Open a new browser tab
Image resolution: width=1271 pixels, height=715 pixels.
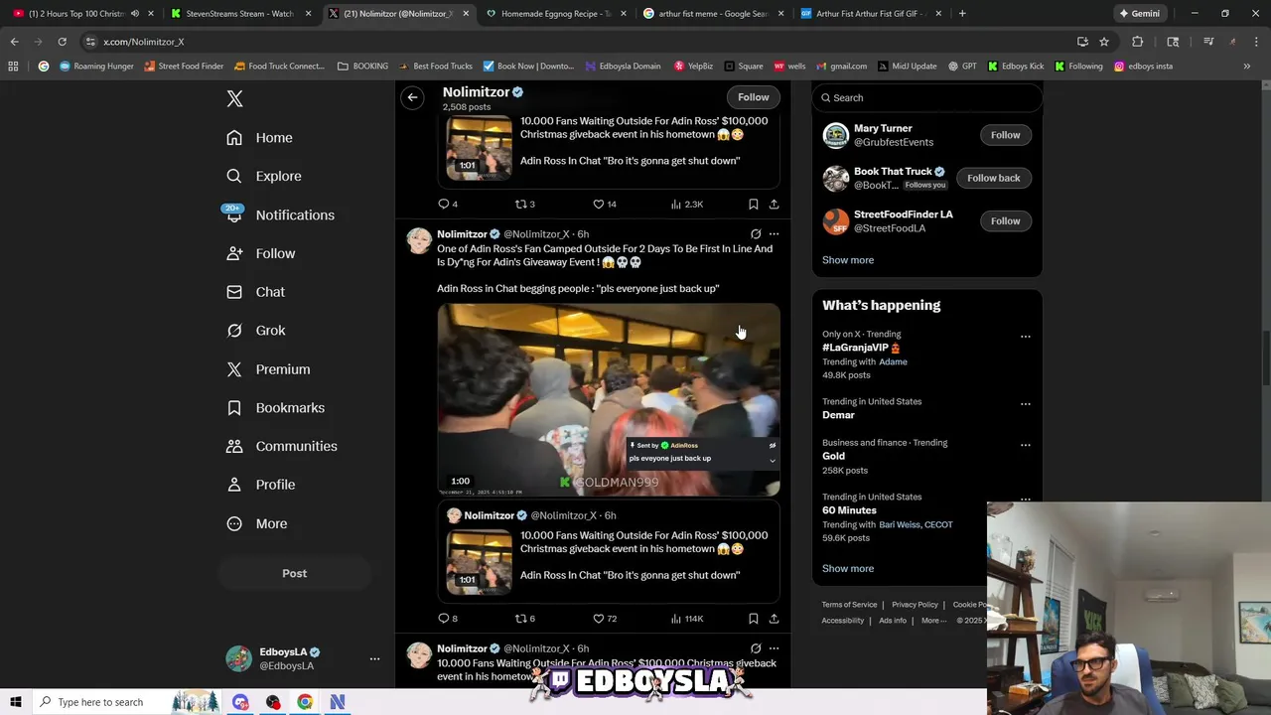tap(963, 14)
